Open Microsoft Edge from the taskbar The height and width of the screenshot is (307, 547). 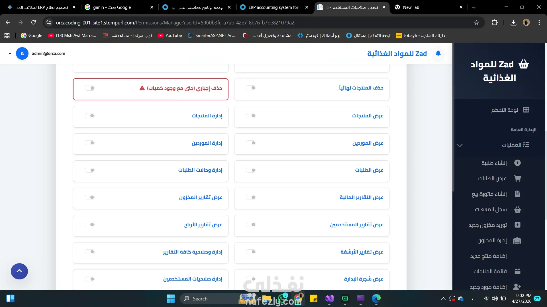pyautogui.click(x=376, y=298)
